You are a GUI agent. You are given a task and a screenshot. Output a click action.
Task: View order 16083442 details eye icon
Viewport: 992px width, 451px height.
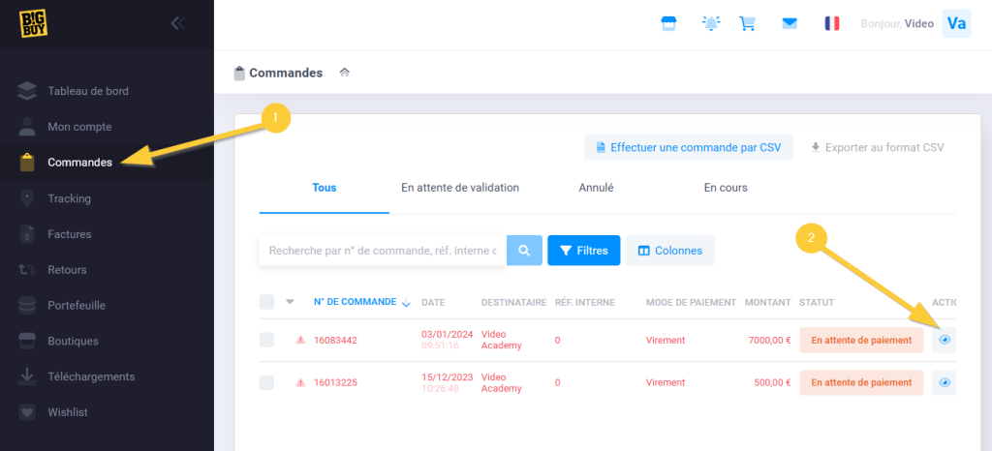[x=945, y=340]
